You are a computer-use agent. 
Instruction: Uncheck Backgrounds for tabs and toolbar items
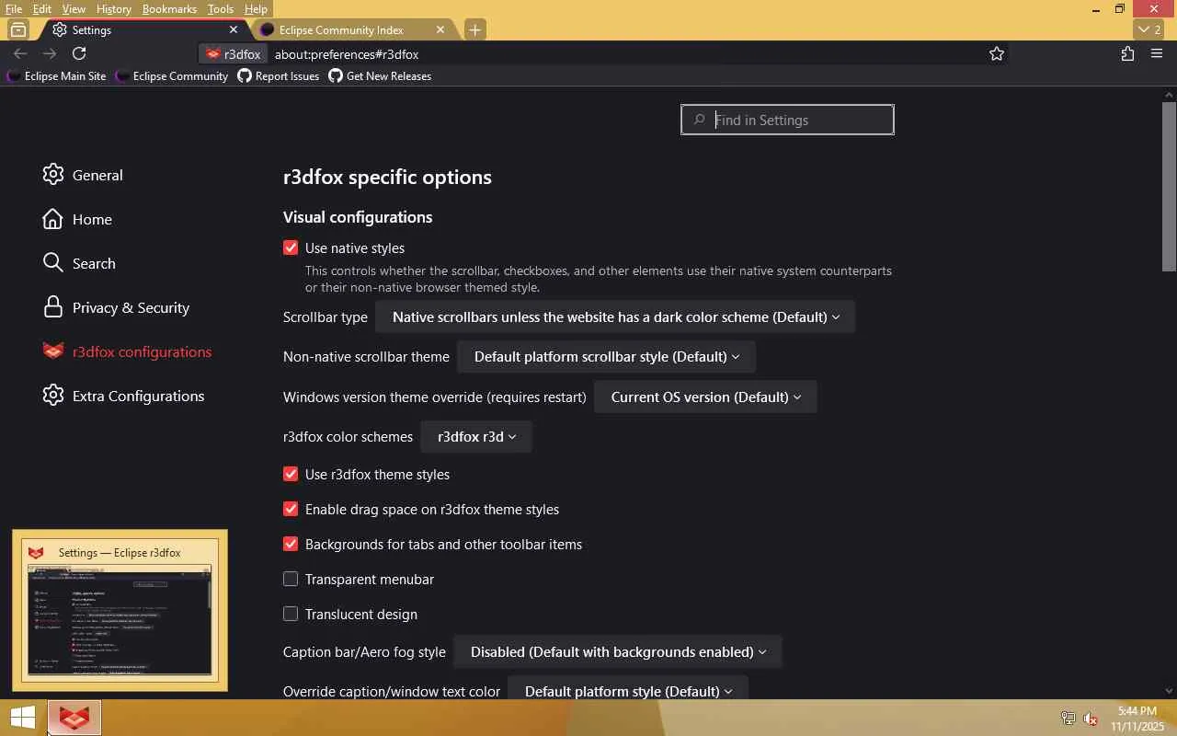click(x=291, y=545)
